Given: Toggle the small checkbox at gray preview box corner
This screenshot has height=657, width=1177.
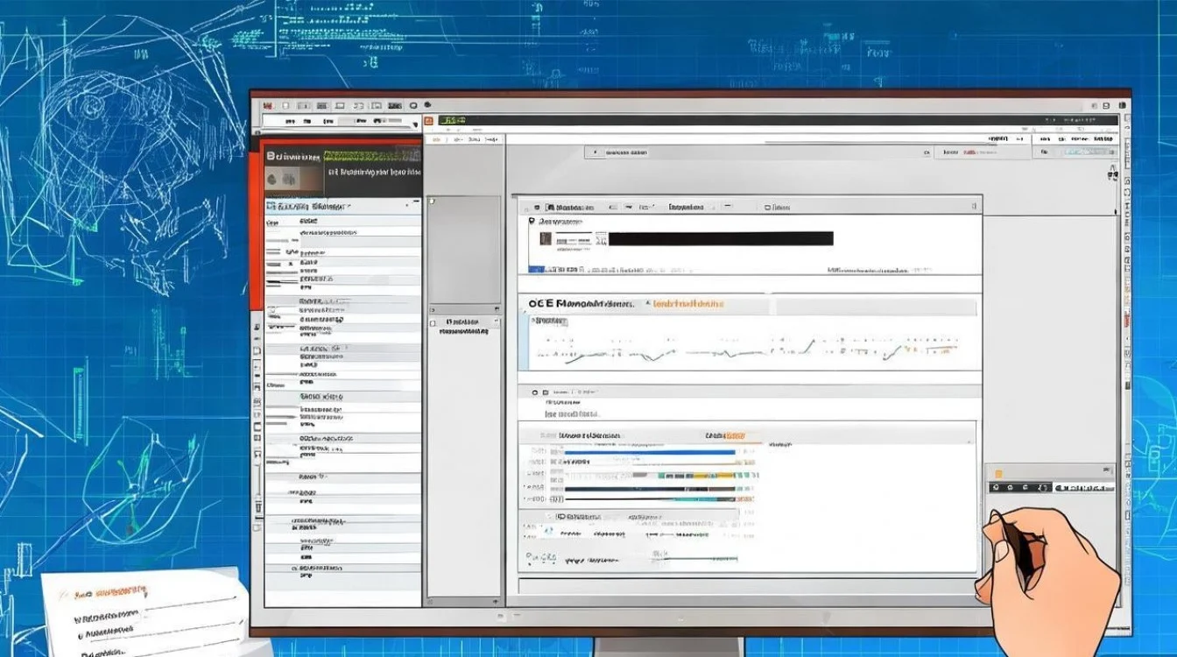Looking at the screenshot, I should point(432,201).
